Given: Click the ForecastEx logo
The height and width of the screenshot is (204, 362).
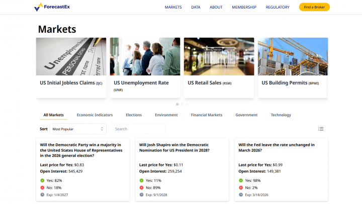Looking at the screenshot, I should [x=53, y=7].
